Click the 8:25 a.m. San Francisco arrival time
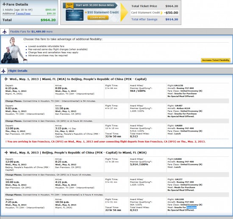Image resolution: width=233 pixels, height=219 pixels. (x=61, y=162)
